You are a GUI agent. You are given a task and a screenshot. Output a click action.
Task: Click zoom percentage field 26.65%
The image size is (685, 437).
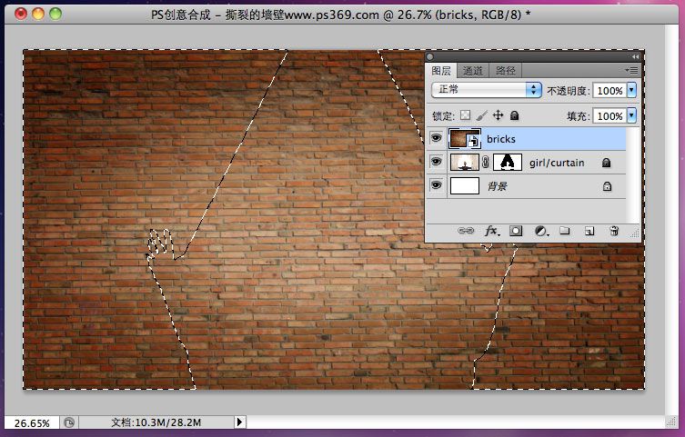coord(32,423)
